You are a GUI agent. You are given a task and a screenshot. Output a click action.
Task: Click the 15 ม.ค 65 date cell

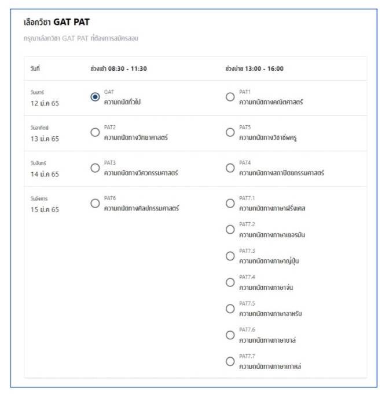45,209
